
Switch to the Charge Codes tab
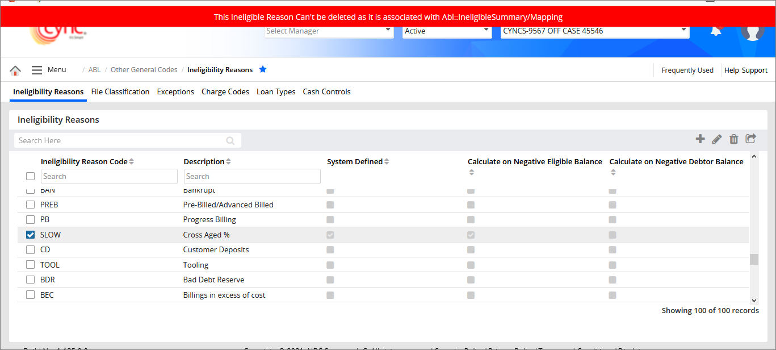[x=225, y=92]
